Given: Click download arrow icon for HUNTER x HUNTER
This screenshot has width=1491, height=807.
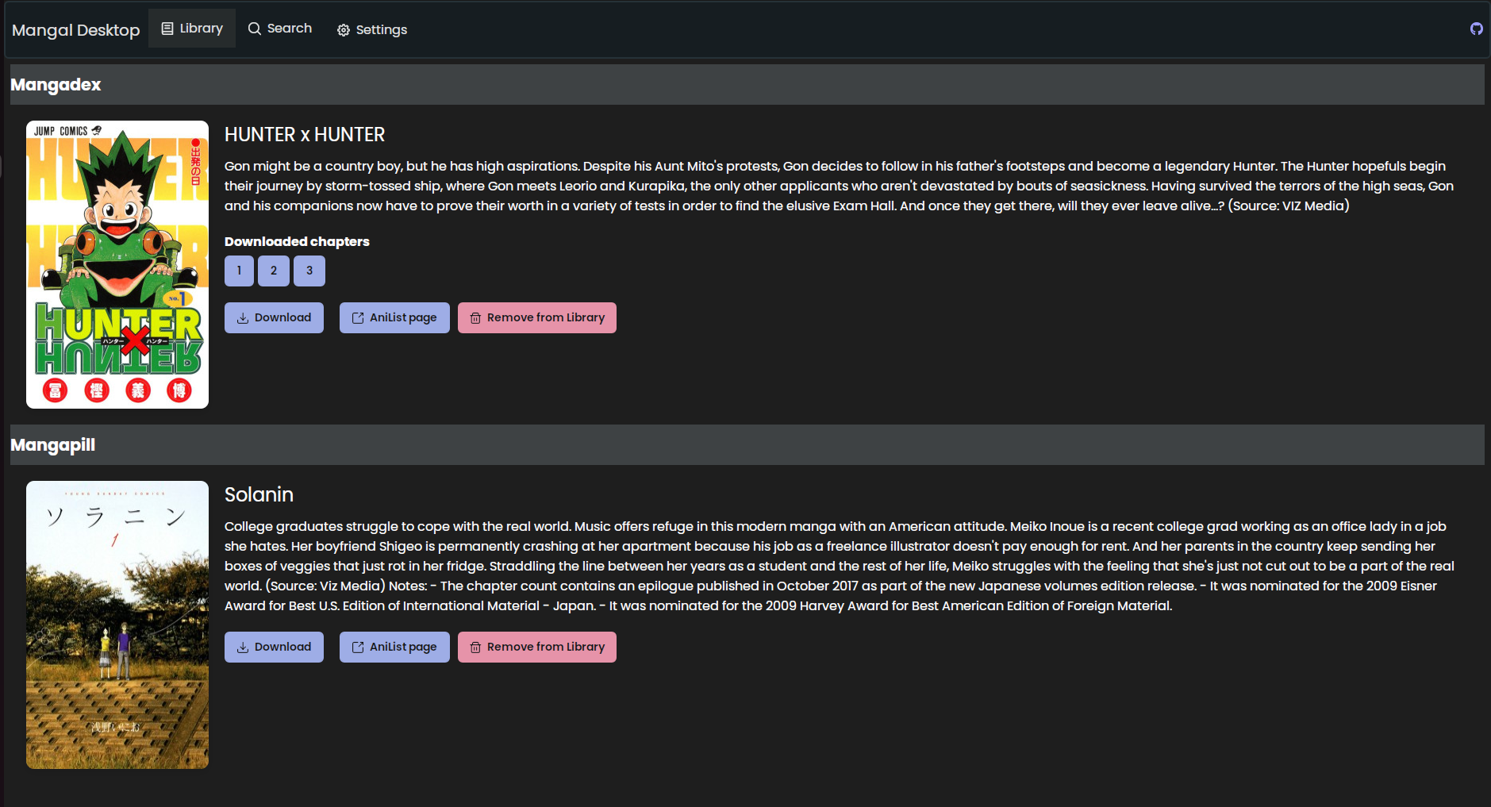Looking at the screenshot, I should (243, 318).
